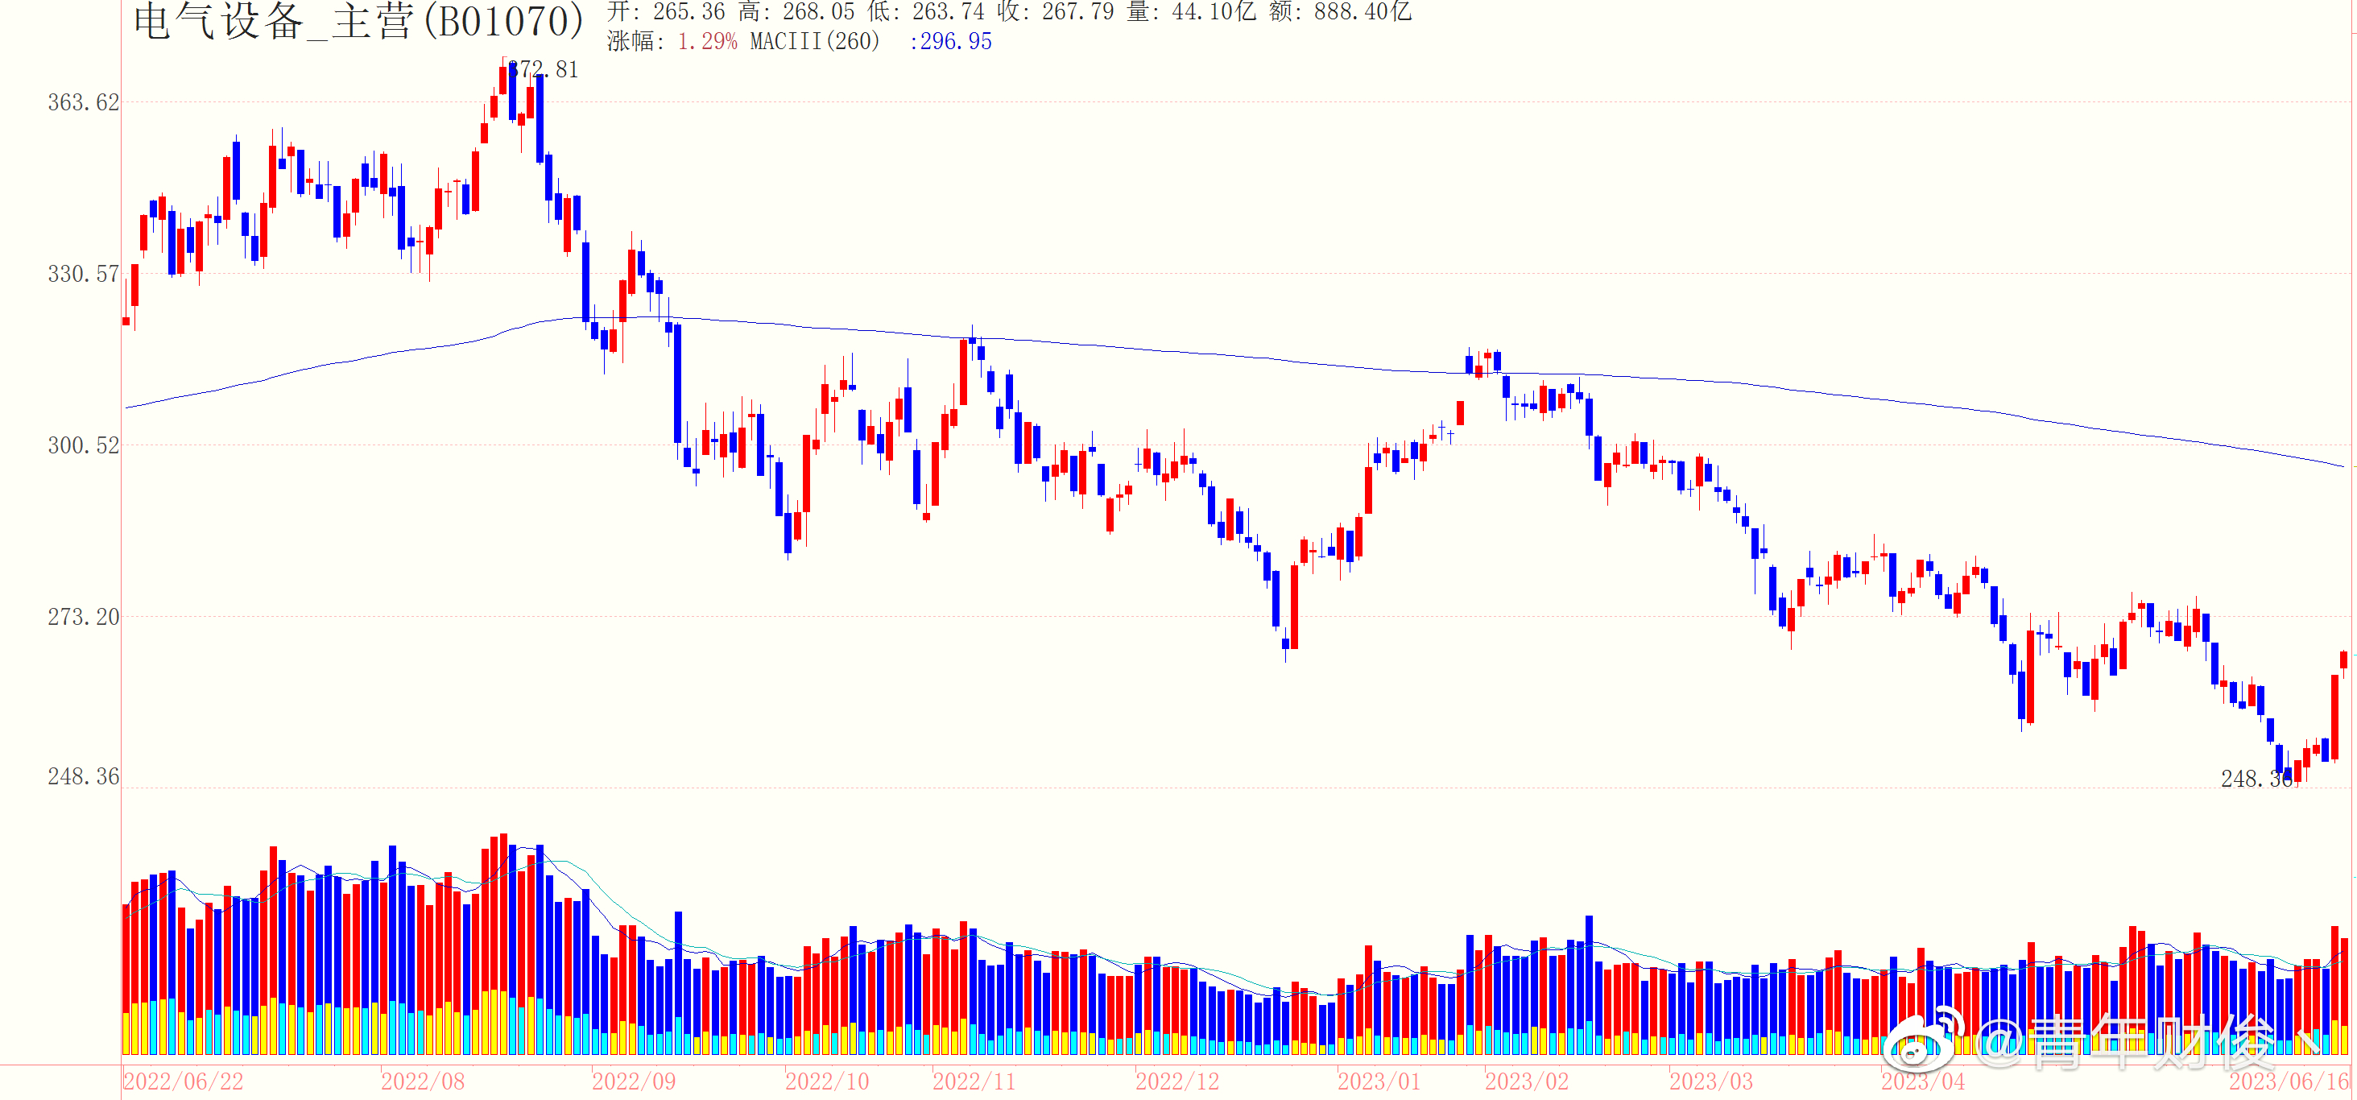This screenshot has width=2357, height=1100.
Task: Select the 2023/04 date marker
Action: tap(1922, 1081)
